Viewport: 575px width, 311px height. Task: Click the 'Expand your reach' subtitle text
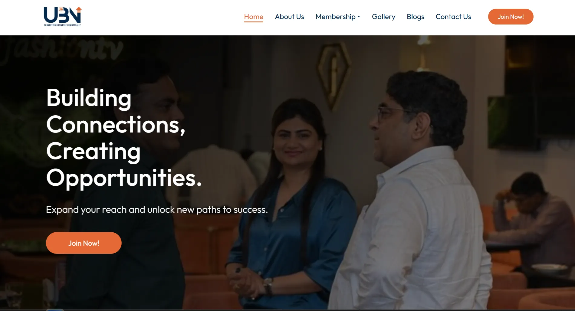157,209
